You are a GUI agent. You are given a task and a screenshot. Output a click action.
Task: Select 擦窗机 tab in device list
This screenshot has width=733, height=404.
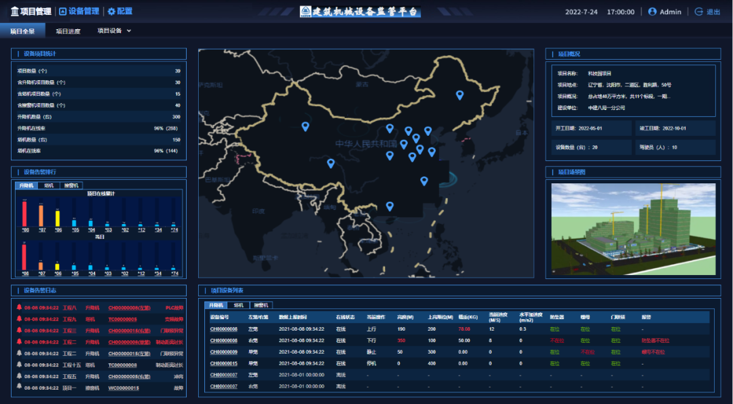pos(260,305)
